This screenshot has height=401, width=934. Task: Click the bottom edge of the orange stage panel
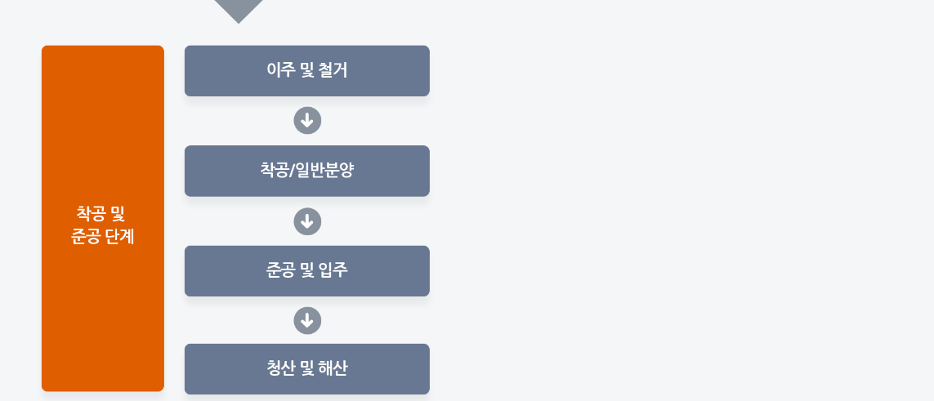coord(102,389)
